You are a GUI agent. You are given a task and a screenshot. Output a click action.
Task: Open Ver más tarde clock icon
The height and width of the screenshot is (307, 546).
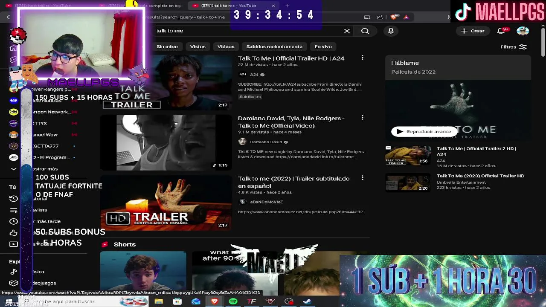pos(13,221)
